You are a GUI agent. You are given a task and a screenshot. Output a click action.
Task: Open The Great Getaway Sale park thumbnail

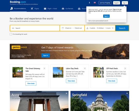(18, 72)
